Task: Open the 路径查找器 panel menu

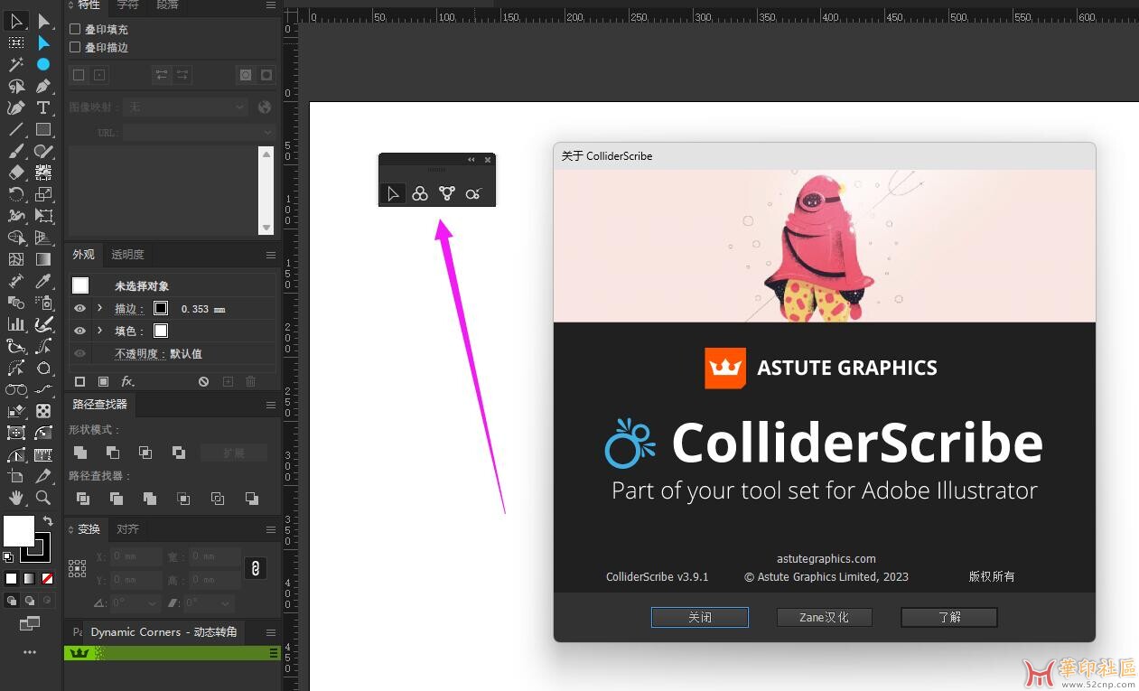Action: 270,405
